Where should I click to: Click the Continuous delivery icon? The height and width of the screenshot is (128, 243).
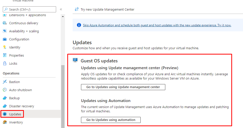coord(5,23)
